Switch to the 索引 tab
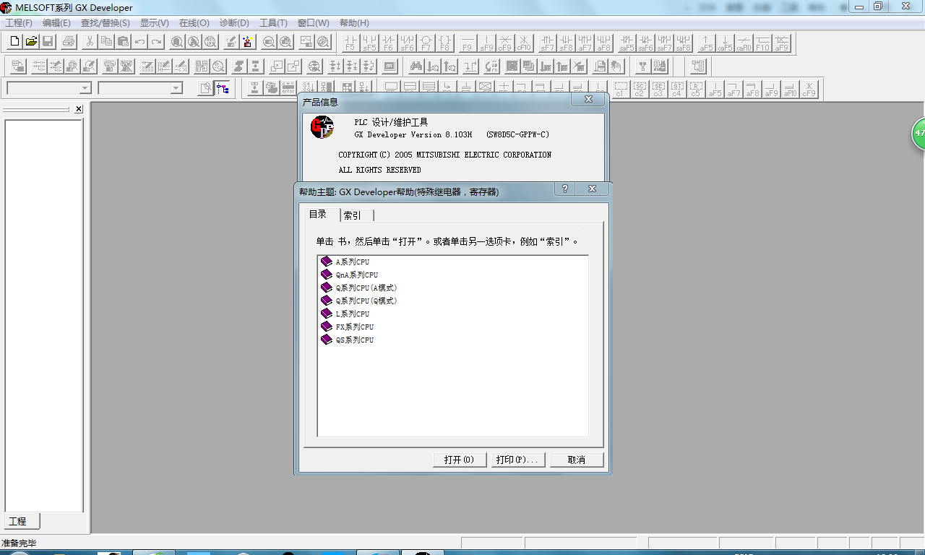925x555 pixels. click(353, 215)
